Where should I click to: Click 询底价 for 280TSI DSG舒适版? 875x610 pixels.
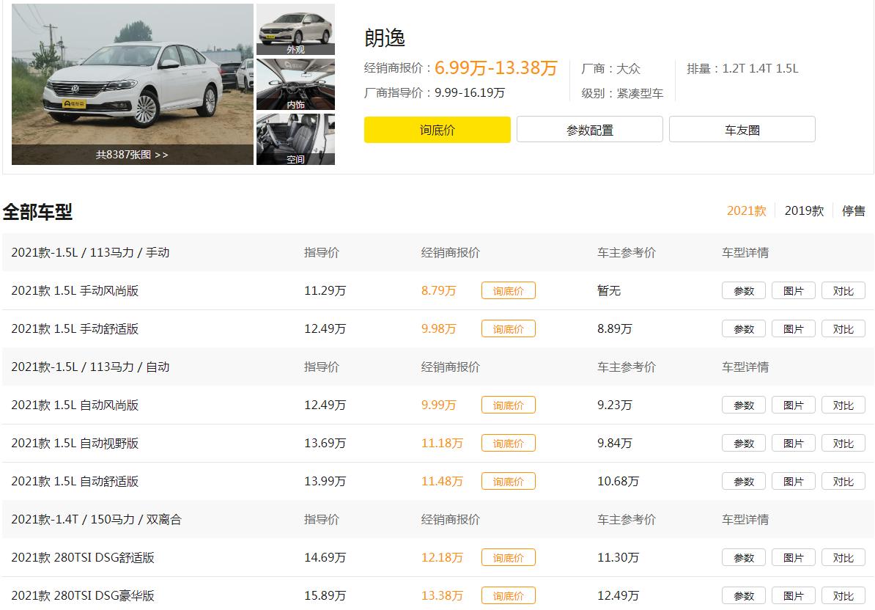[x=509, y=557]
